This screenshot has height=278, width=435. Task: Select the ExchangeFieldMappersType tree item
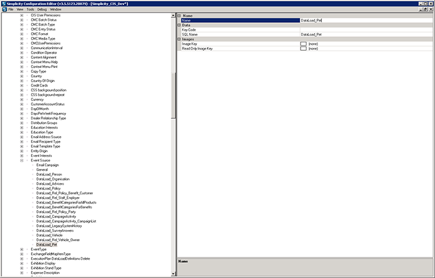coord(51,254)
